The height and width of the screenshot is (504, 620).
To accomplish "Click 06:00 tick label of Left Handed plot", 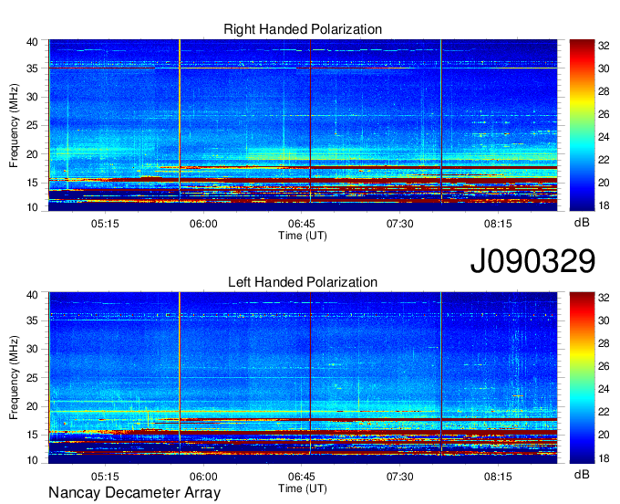I will (203, 477).
